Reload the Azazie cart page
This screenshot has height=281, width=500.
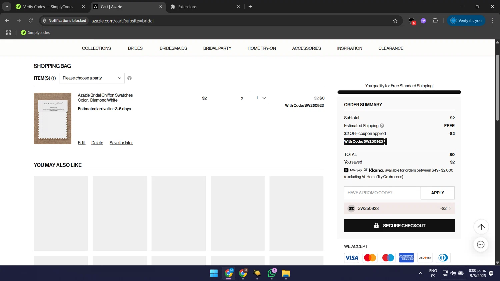pos(31,21)
